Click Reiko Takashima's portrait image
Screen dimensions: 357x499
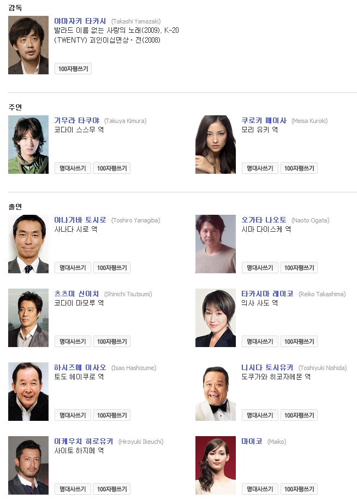pyautogui.click(x=216, y=318)
